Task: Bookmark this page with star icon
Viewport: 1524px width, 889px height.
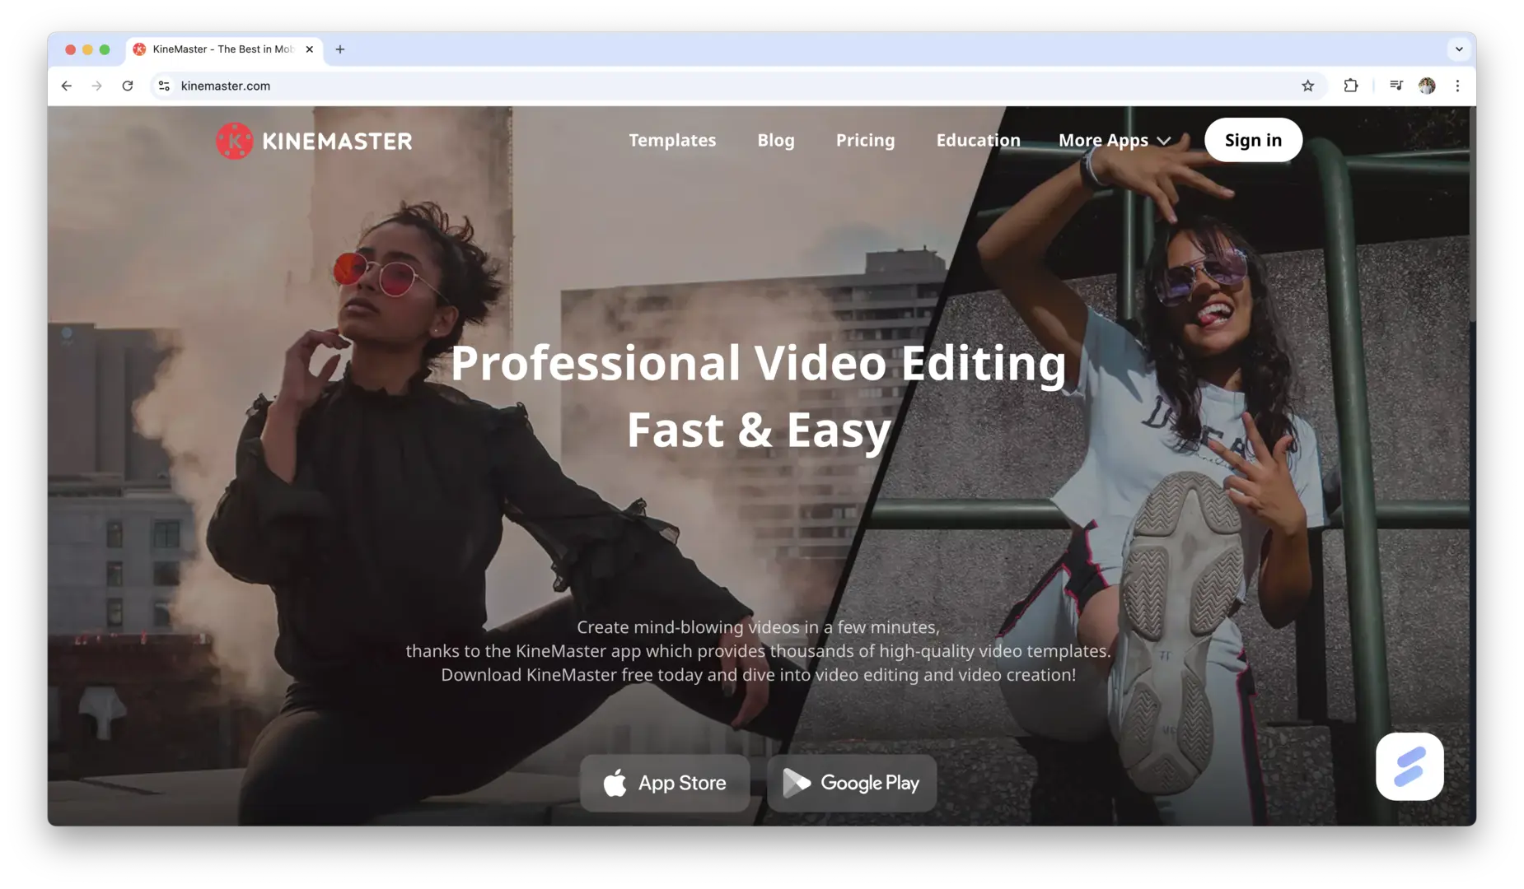Action: click(1307, 86)
